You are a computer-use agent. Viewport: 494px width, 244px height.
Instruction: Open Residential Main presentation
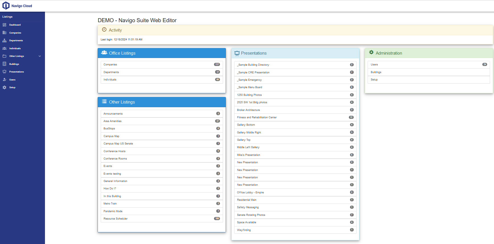(295, 200)
